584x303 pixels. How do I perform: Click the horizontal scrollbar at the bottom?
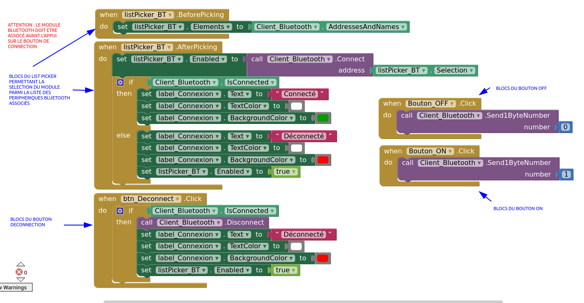coord(303,301)
